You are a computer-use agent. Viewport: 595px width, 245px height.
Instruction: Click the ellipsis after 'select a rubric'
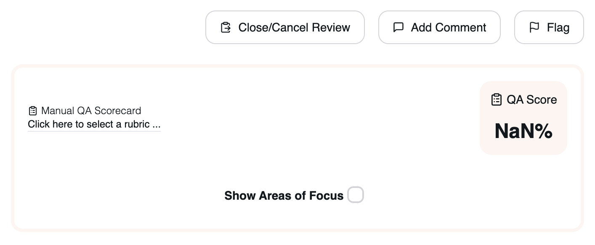click(x=156, y=125)
